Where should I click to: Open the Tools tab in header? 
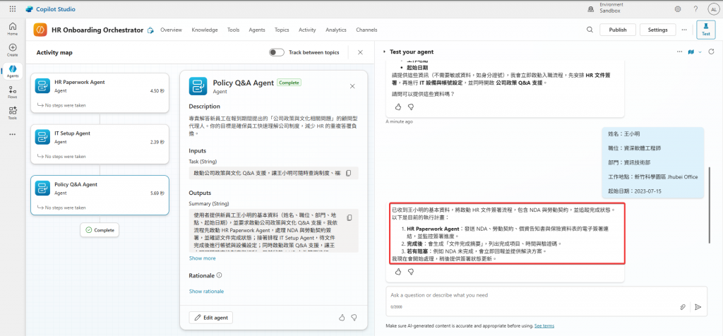233,30
